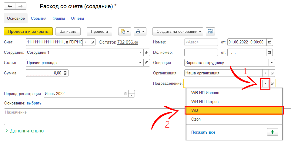Click into the Назначение text field
This screenshot has width=291, height=164.
(x=91, y=117)
